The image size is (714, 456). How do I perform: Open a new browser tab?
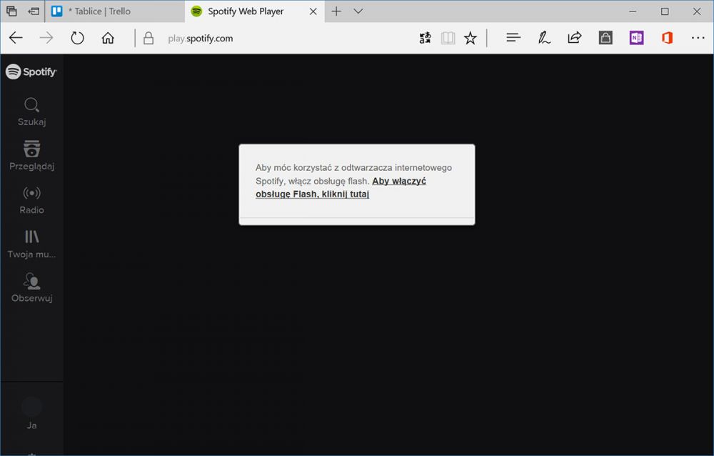pos(336,11)
